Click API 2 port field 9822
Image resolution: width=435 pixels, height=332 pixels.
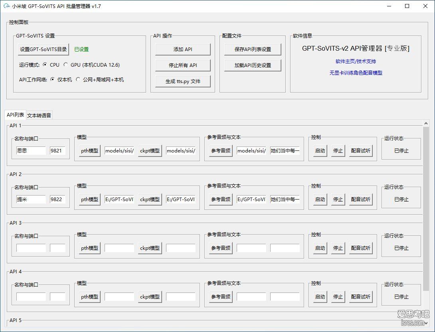[58, 199]
